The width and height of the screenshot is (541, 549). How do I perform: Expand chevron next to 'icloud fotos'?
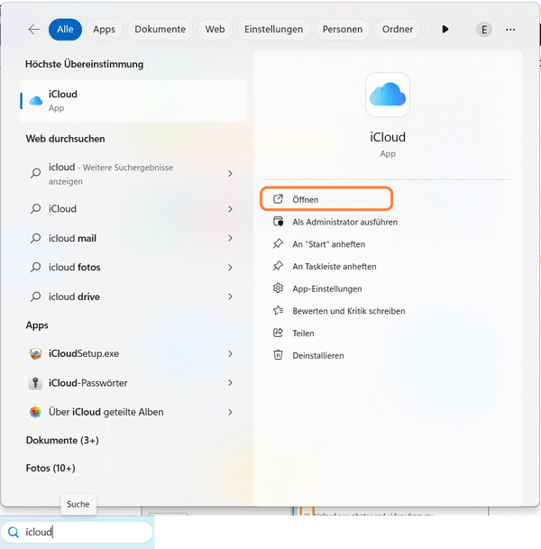(x=230, y=268)
